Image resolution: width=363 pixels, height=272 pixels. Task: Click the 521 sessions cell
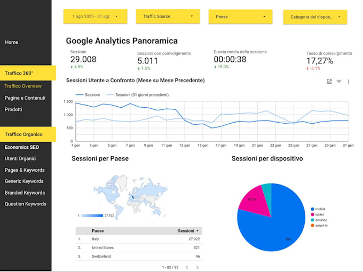196,247
